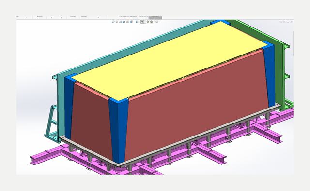Toggle the highlighted Hide/Show Items button
This screenshot has height=191, width=310.
coord(142,22)
